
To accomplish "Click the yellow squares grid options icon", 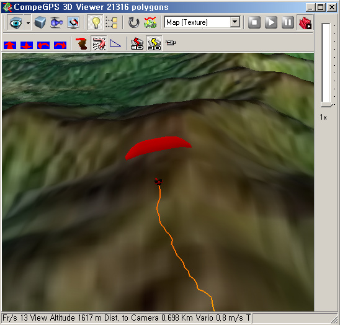I will coord(112,22).
